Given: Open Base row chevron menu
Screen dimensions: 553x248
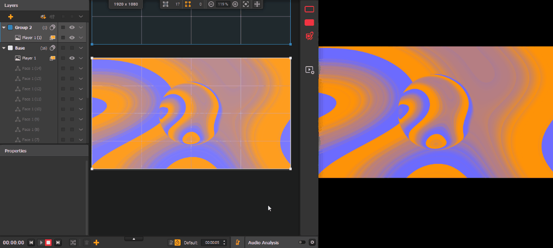Looking at the screenshot, I should [x=81, y=48].
